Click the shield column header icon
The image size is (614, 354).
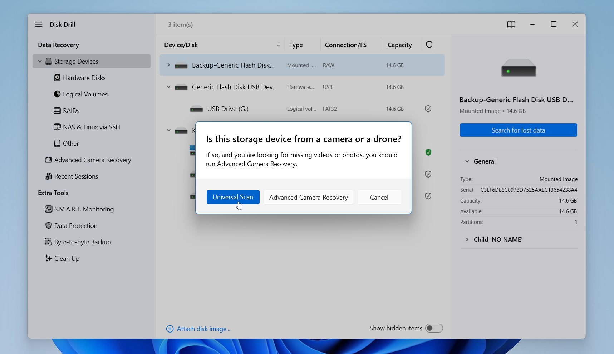(x=429, y=45)
